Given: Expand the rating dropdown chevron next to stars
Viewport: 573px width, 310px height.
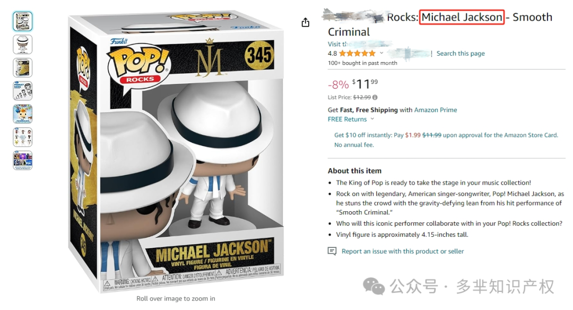Looking at the screenshot, I should [x=381, y=53].
